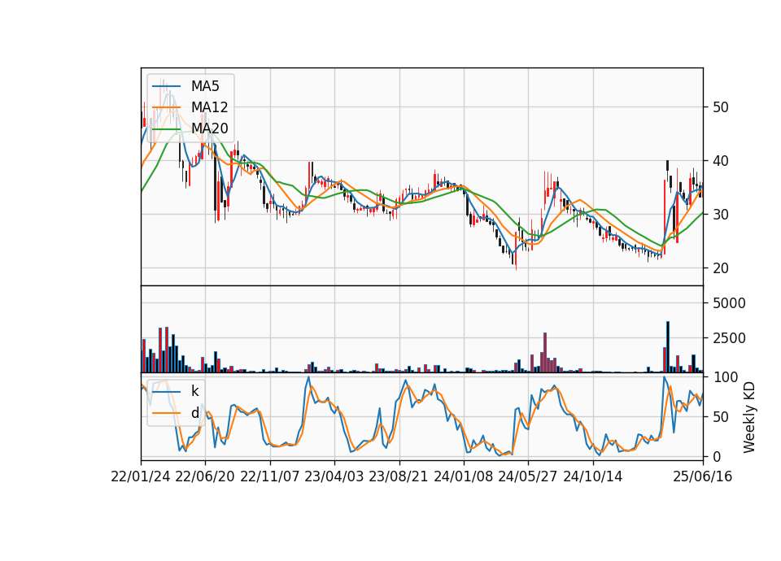The width and height of the screenshot is (781, 561).
Task: Click the MA5 legend label
Action: 205,86
